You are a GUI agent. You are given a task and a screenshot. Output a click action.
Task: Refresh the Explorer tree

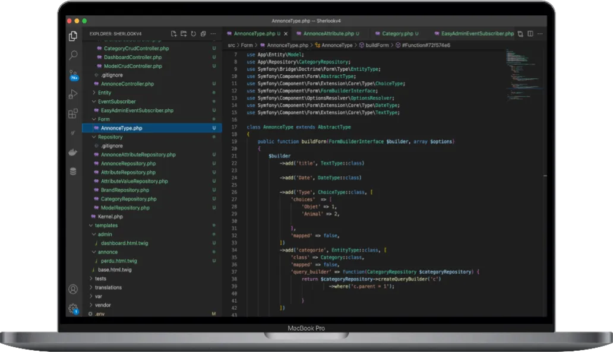tap(193, 34)
